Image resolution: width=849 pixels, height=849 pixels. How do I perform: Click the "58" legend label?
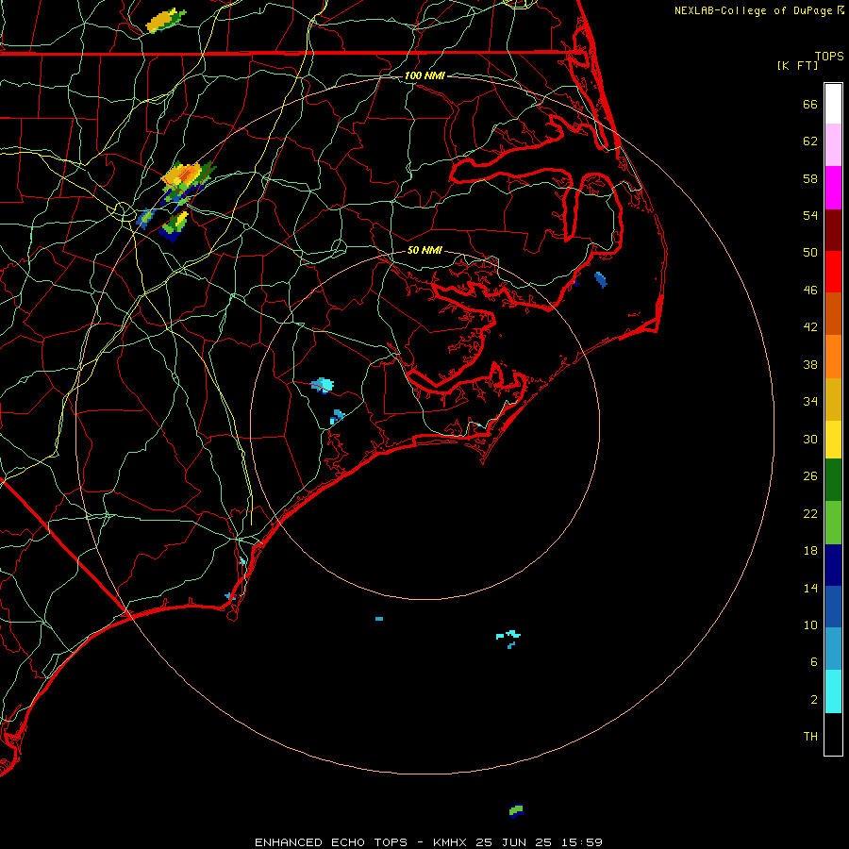(810, 178)
